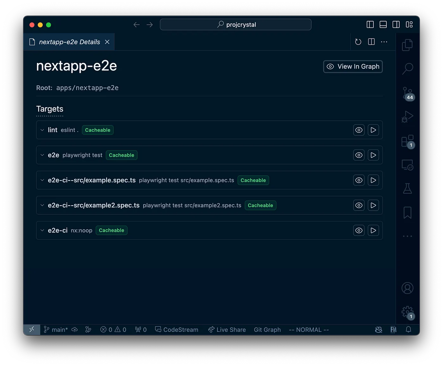Click Live Share in status bar
Viewport: 443px width, 366px height.
227,330
